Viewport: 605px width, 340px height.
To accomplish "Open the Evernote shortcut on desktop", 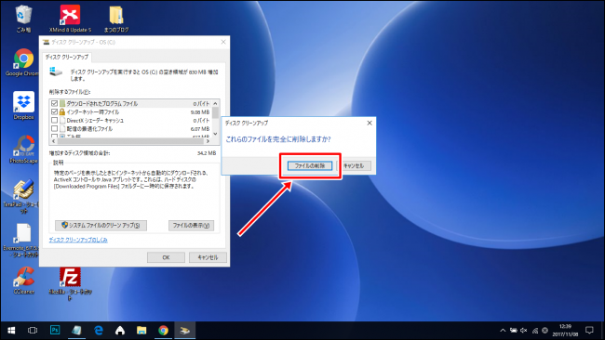I will coord(22,241).
